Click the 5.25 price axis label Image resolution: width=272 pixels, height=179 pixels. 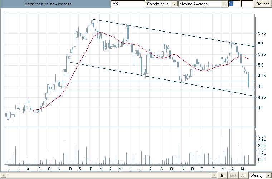(262, 54)
